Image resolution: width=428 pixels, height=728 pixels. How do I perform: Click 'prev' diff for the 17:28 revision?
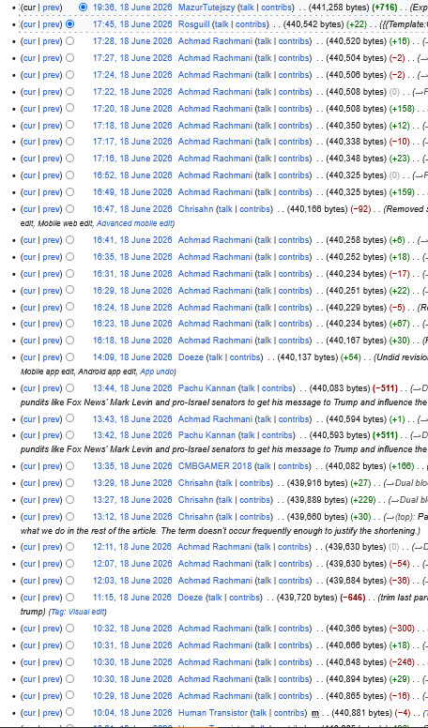[x=51, y=41]
